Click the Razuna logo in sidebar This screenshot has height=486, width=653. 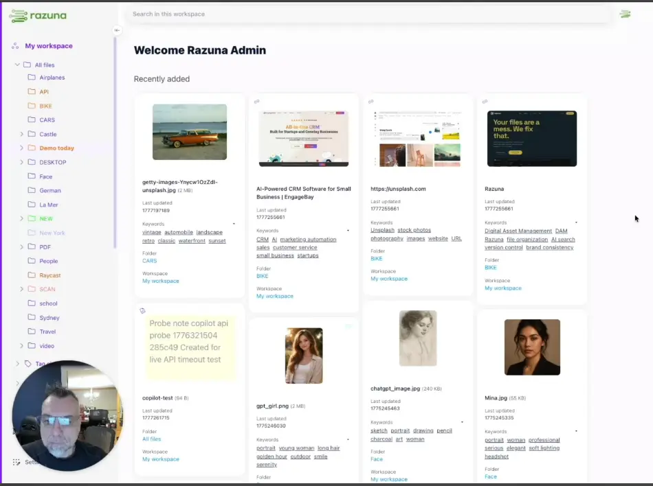(38, 16)
